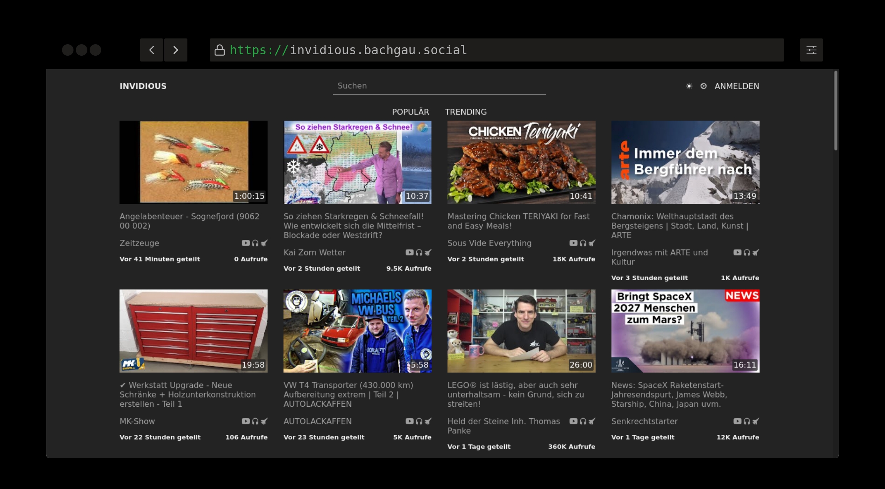Click ANMELDEN to log in

point(736,86)
